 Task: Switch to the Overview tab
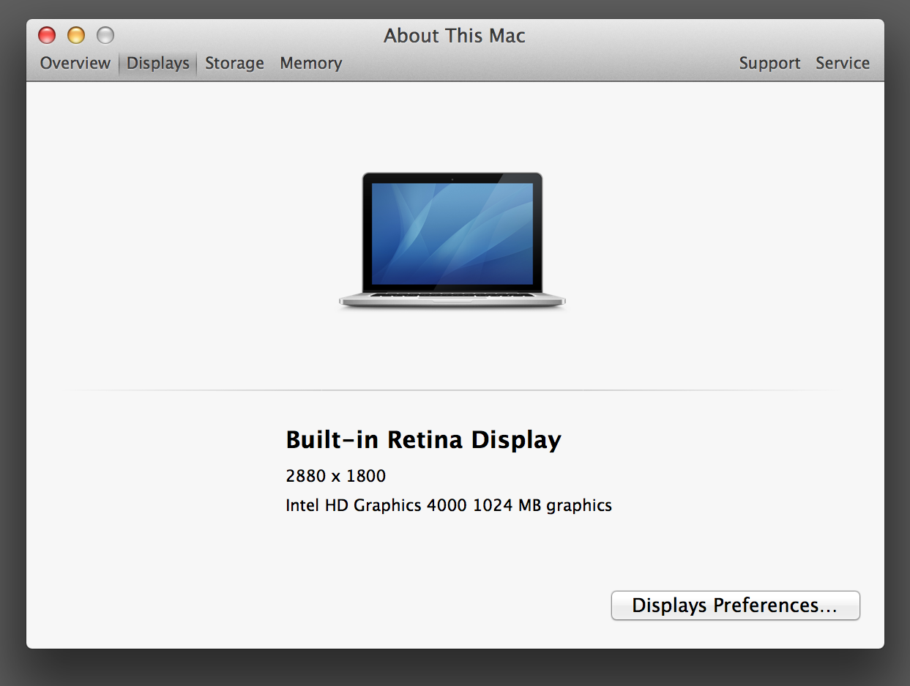[75, 63]
